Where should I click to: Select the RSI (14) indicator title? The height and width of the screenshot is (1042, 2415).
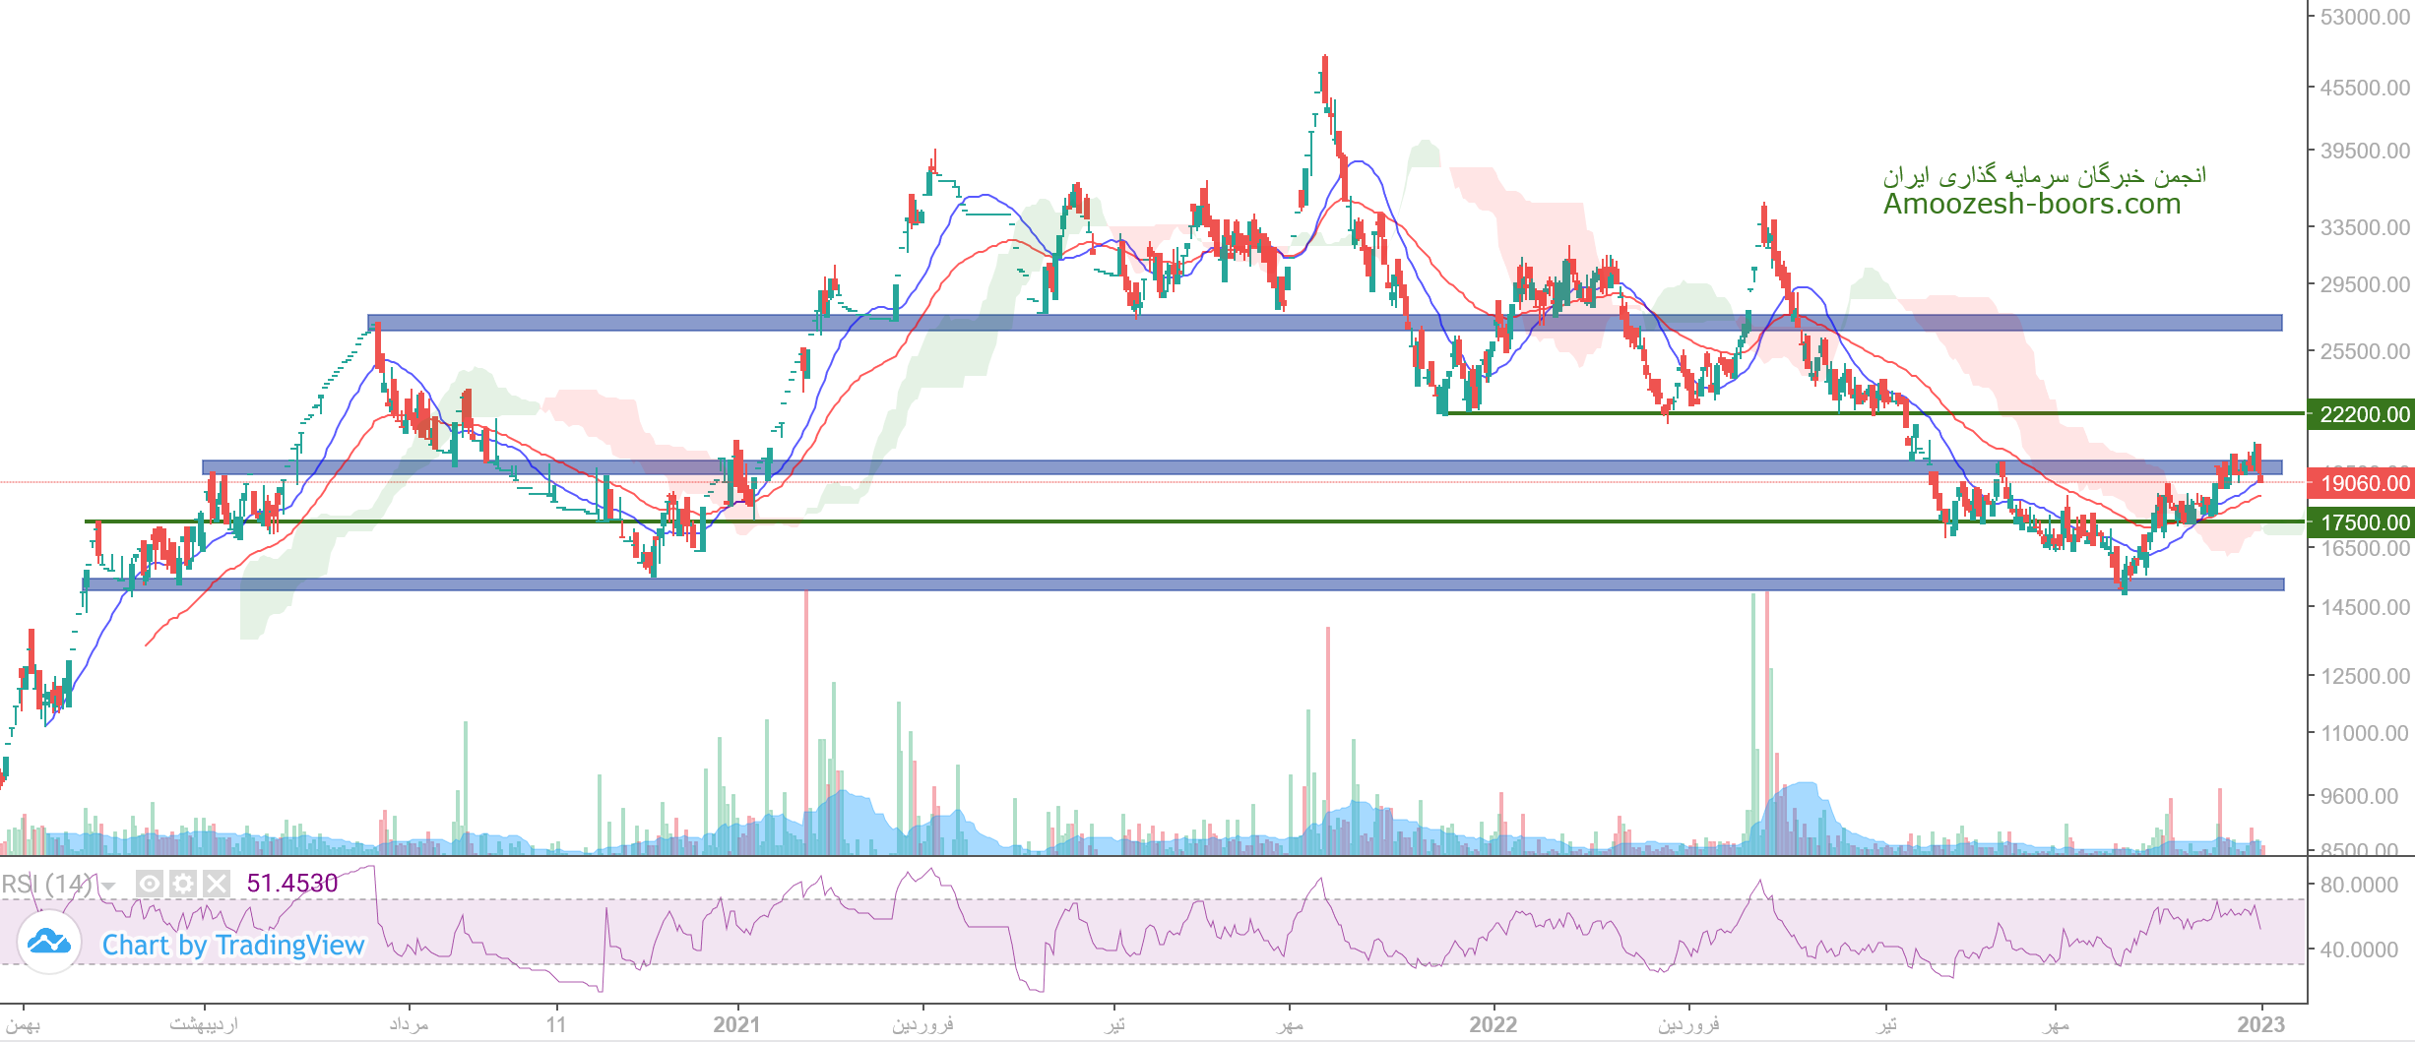46,884
